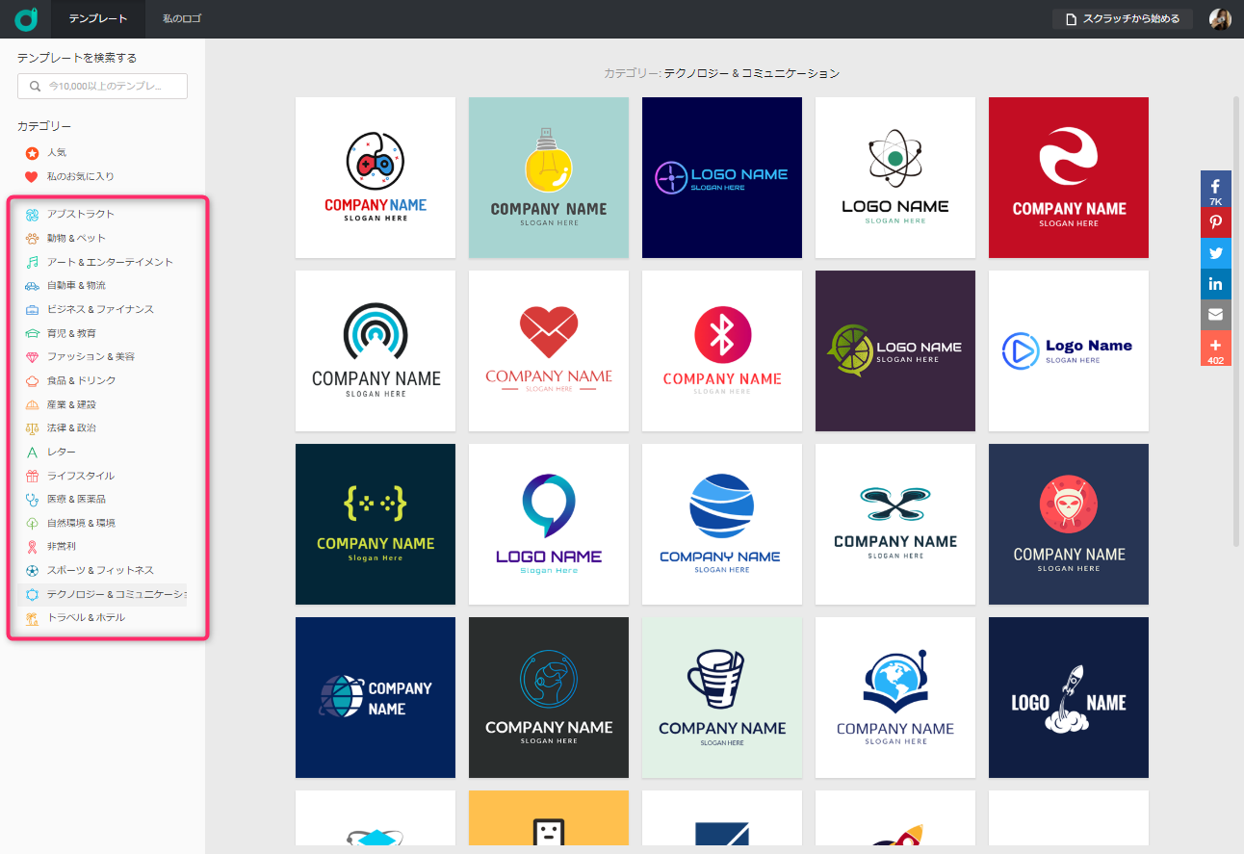Image resolution: width=1244 pixels, height=854 pixels.
Task: Share via the Twitter bird icon
Action: click(x=1216, y=253)
